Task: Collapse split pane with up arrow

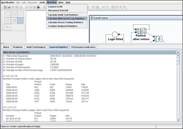Action: (2, 43)
